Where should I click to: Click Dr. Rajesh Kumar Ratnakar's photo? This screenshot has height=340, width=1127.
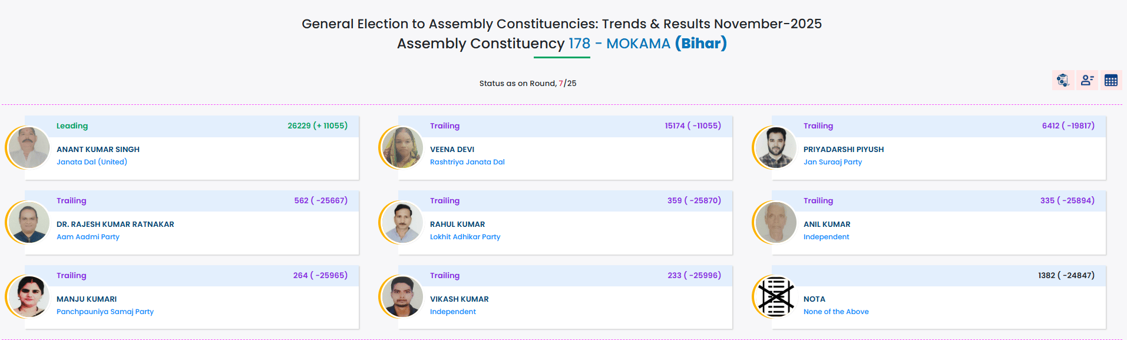(29, 222)
